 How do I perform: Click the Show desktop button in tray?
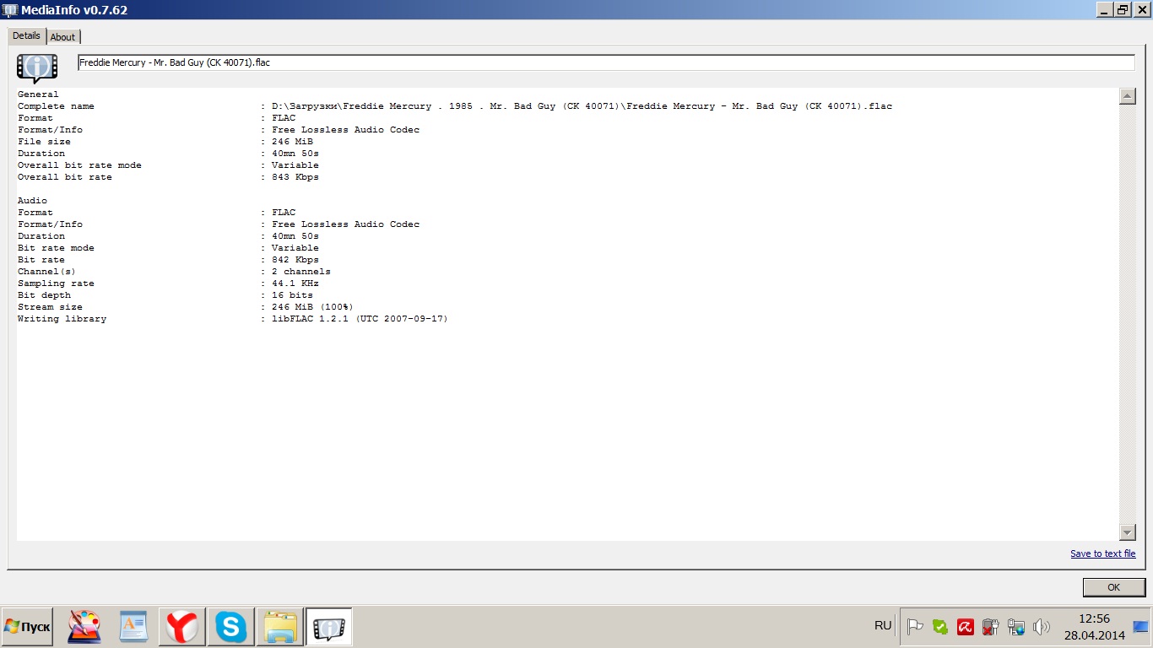click(x=1140, y=627)
